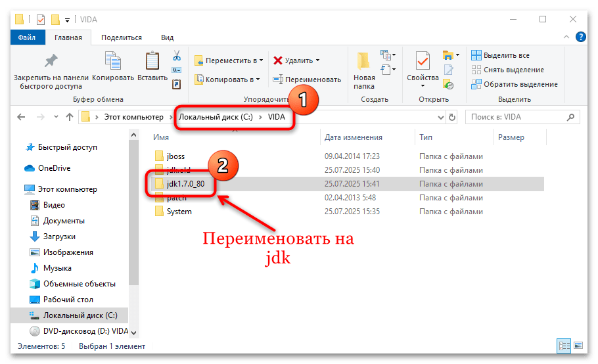Select DVD-дисковод (D:) VIDA
The image size is (598, 364).
point(79,331)
